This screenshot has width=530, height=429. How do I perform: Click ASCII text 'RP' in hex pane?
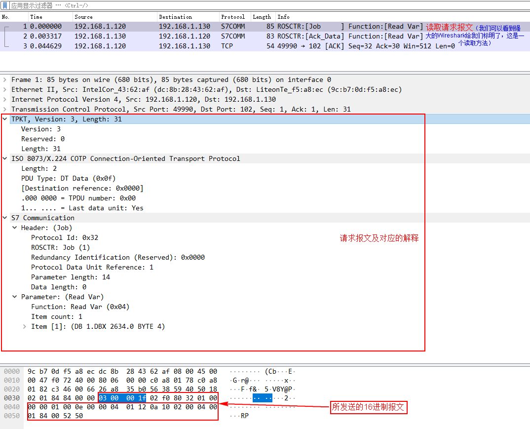pyautogui.click(x=245, y=416)
